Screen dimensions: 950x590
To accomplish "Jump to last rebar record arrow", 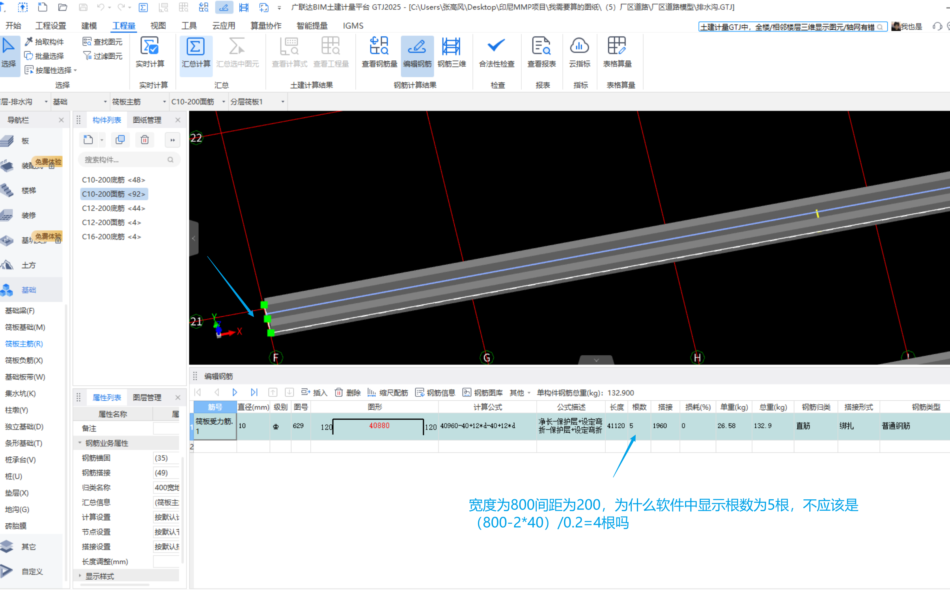I will pos(254,392).
